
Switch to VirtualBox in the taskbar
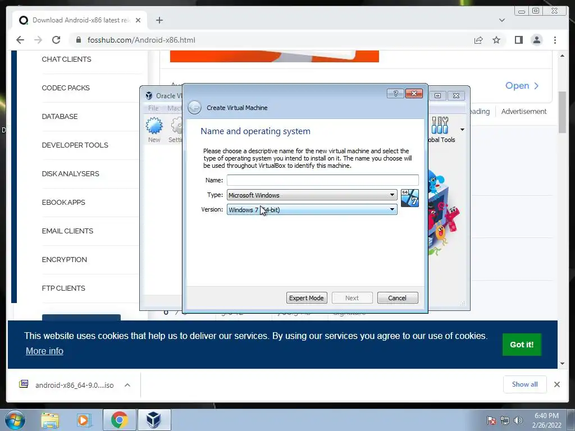click(154, 420)
